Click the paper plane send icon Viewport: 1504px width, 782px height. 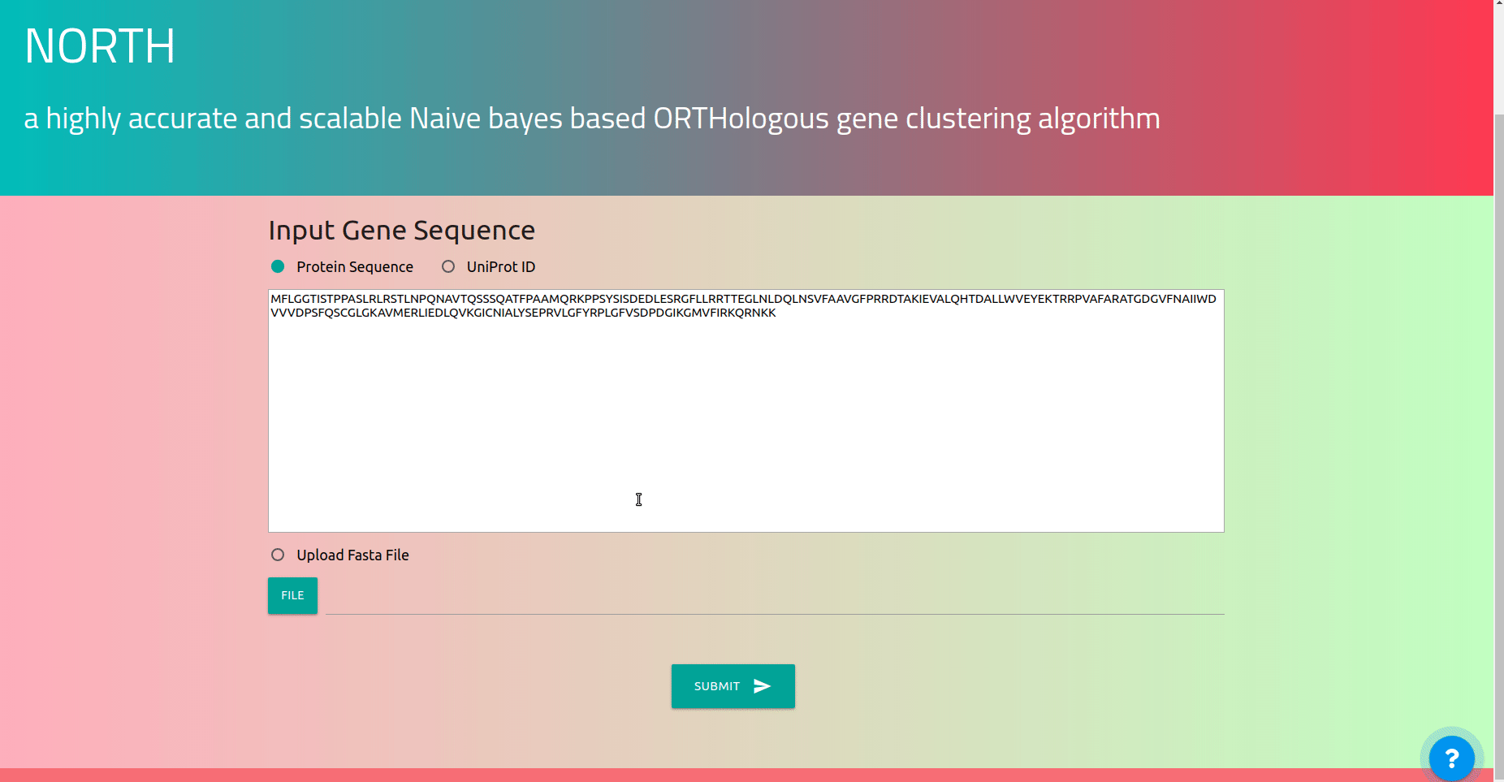pyautogui.click(x=762, y=686)
